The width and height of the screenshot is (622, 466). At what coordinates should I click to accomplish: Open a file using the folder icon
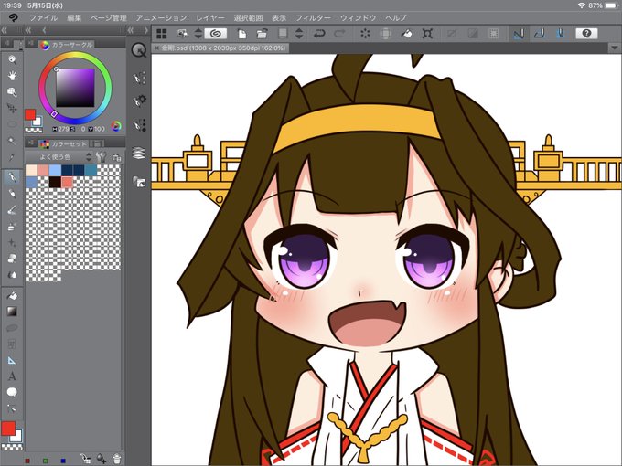[262, 34]
